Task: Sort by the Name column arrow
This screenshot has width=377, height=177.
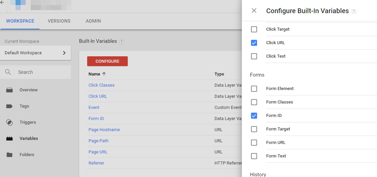Action: [104, 74]
